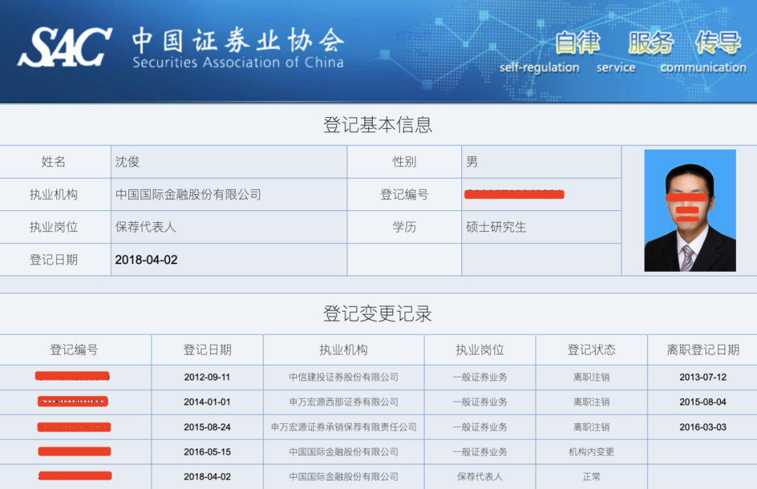The height and width of the screenshot is (489, 757).
Task: Select 申万宏源西部证券有限公司 in the records
Action: pyautogui.click(x=343, y=401)
